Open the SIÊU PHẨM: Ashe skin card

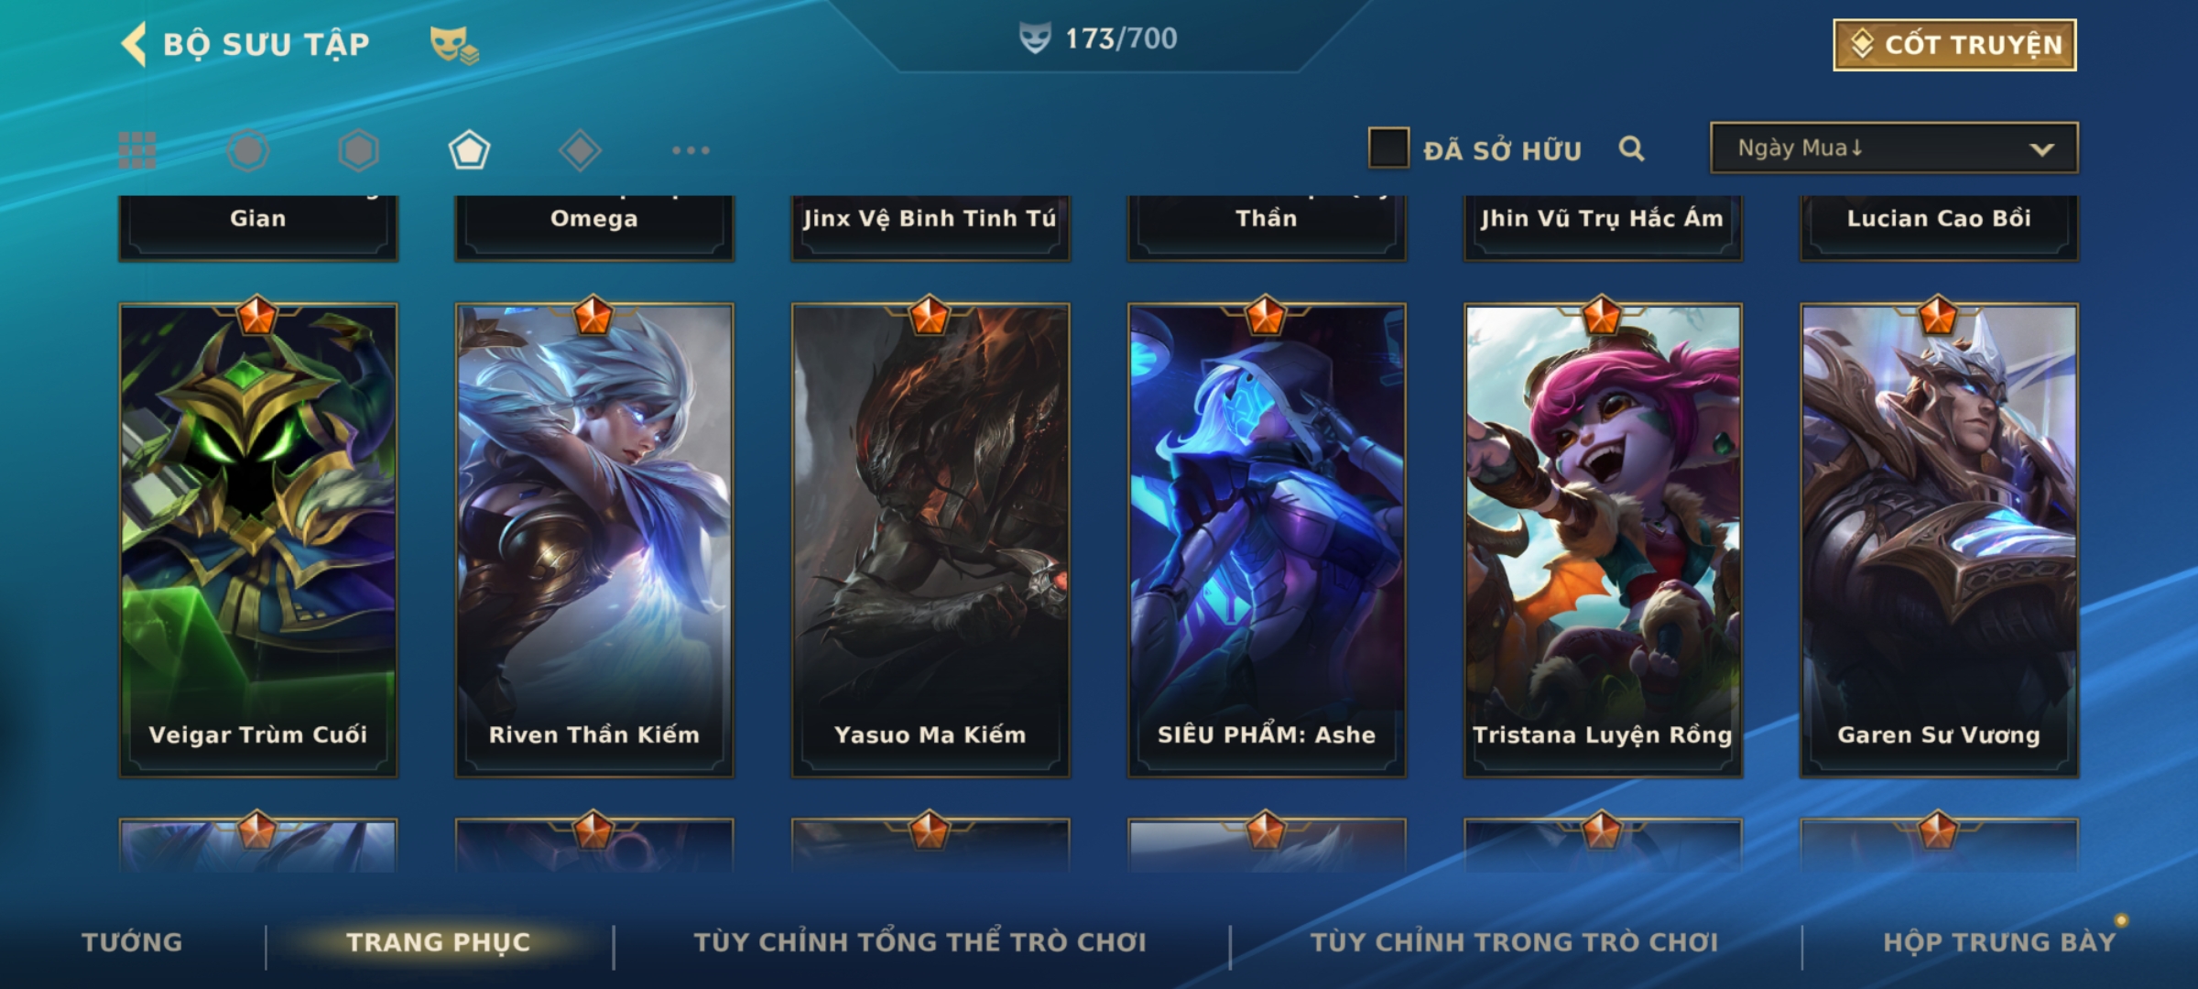[1267, 540]
